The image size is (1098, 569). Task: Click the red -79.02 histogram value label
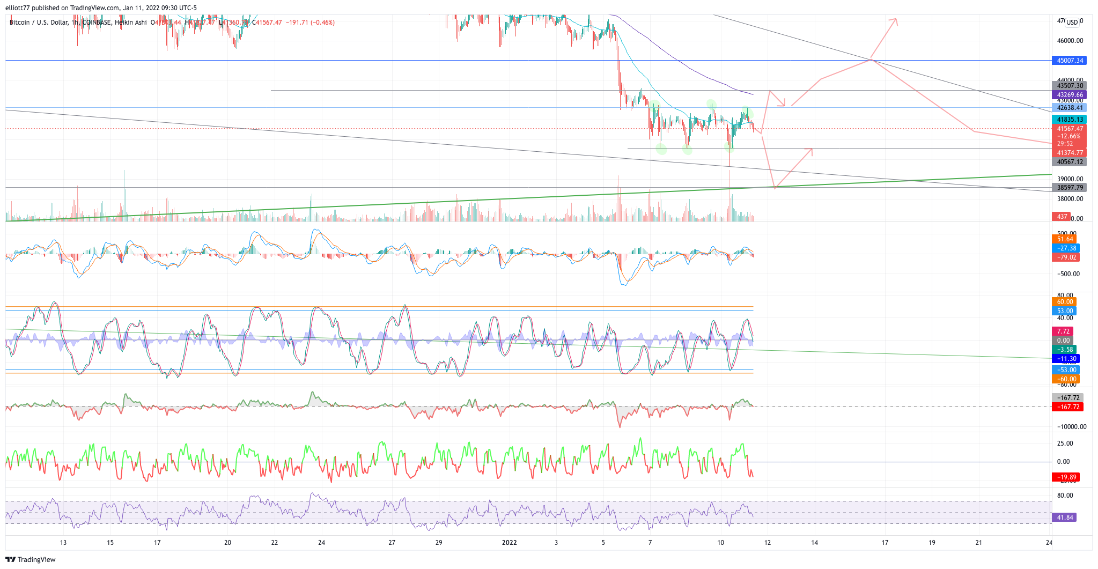point(1065,257)
